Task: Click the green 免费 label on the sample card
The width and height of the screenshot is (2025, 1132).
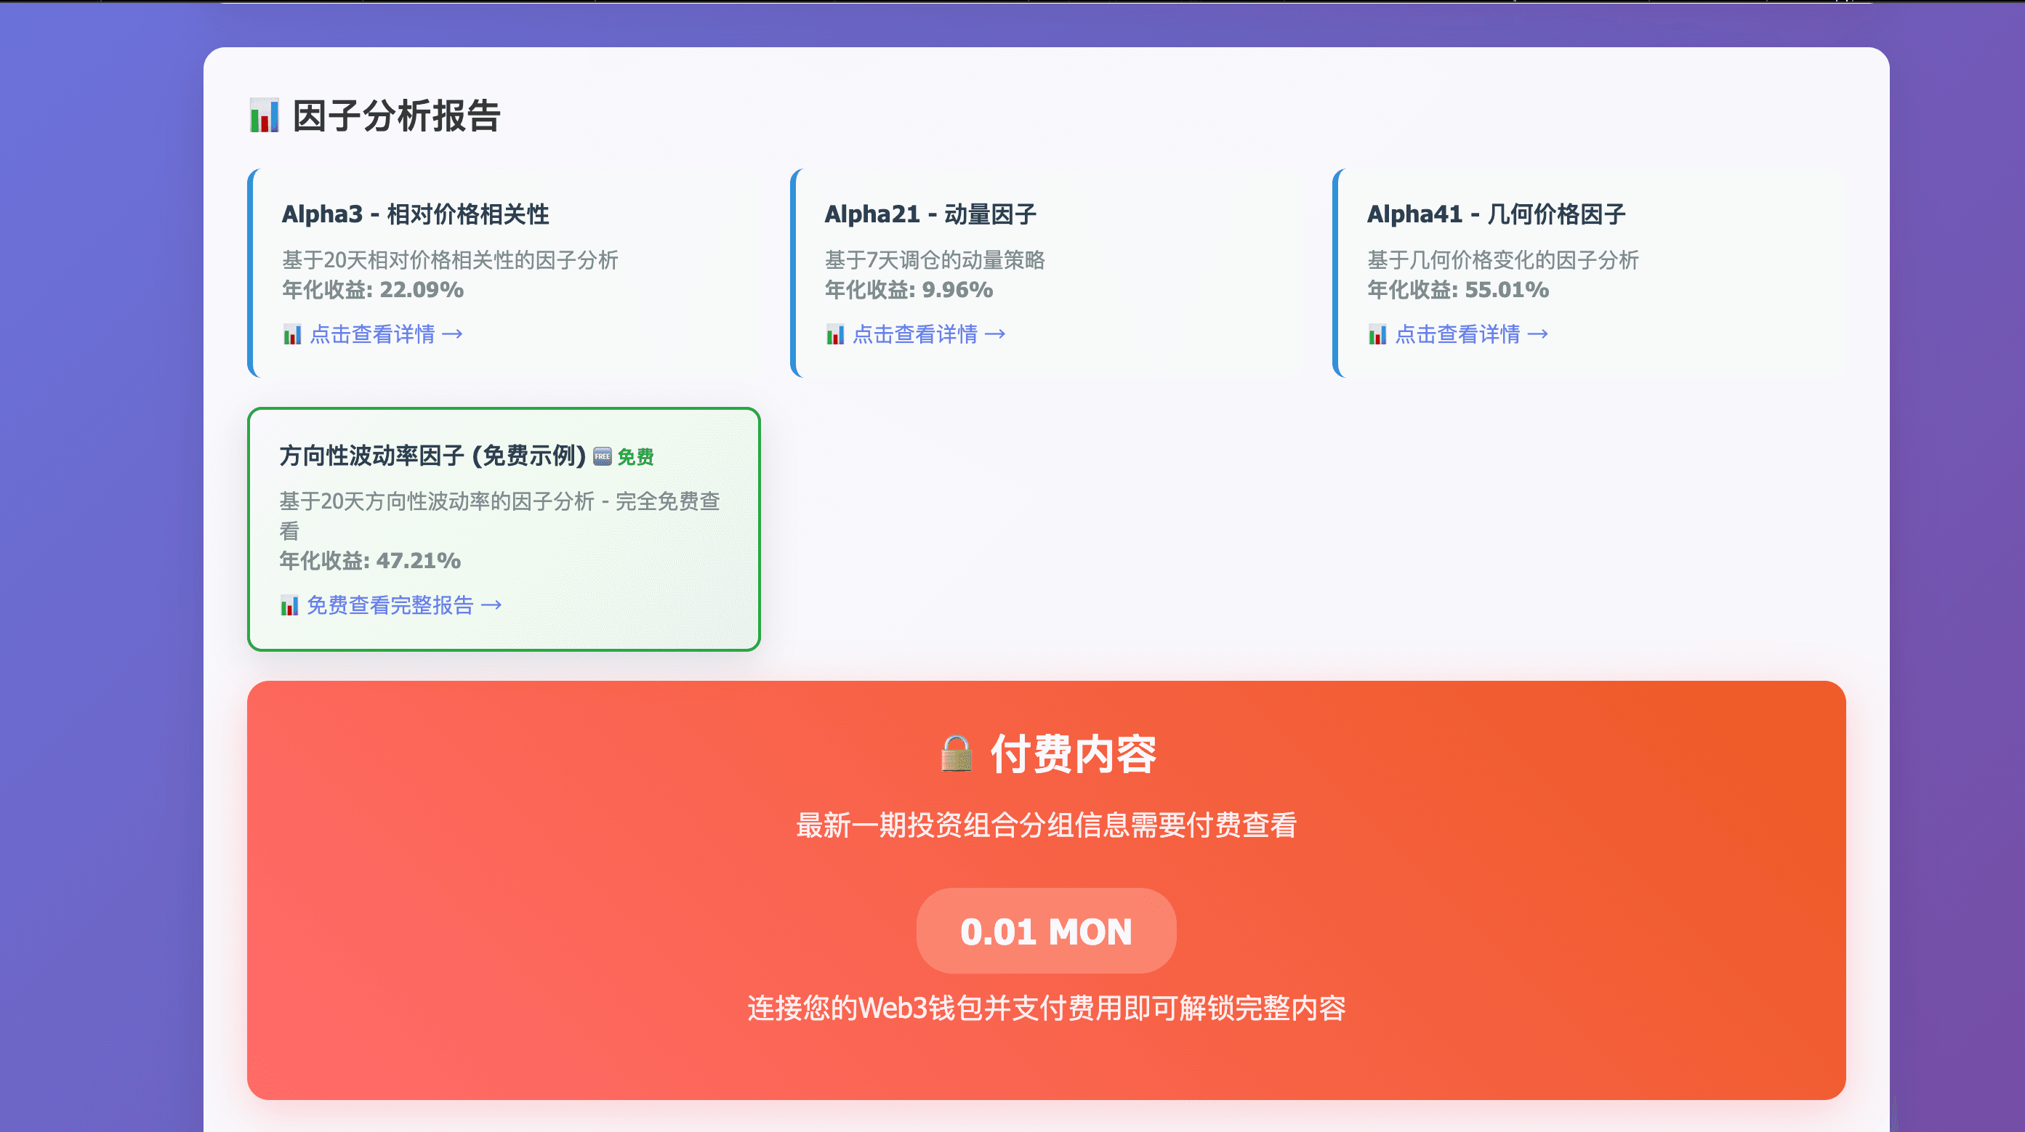Action: click(635, 456)
